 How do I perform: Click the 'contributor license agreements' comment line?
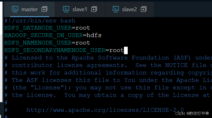pos(108,65)
